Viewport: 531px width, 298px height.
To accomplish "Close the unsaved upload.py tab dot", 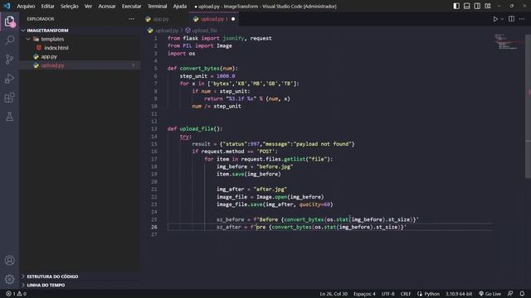I will (233, 19).
